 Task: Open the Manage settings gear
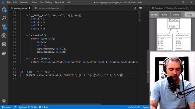[x=4, y=101]
